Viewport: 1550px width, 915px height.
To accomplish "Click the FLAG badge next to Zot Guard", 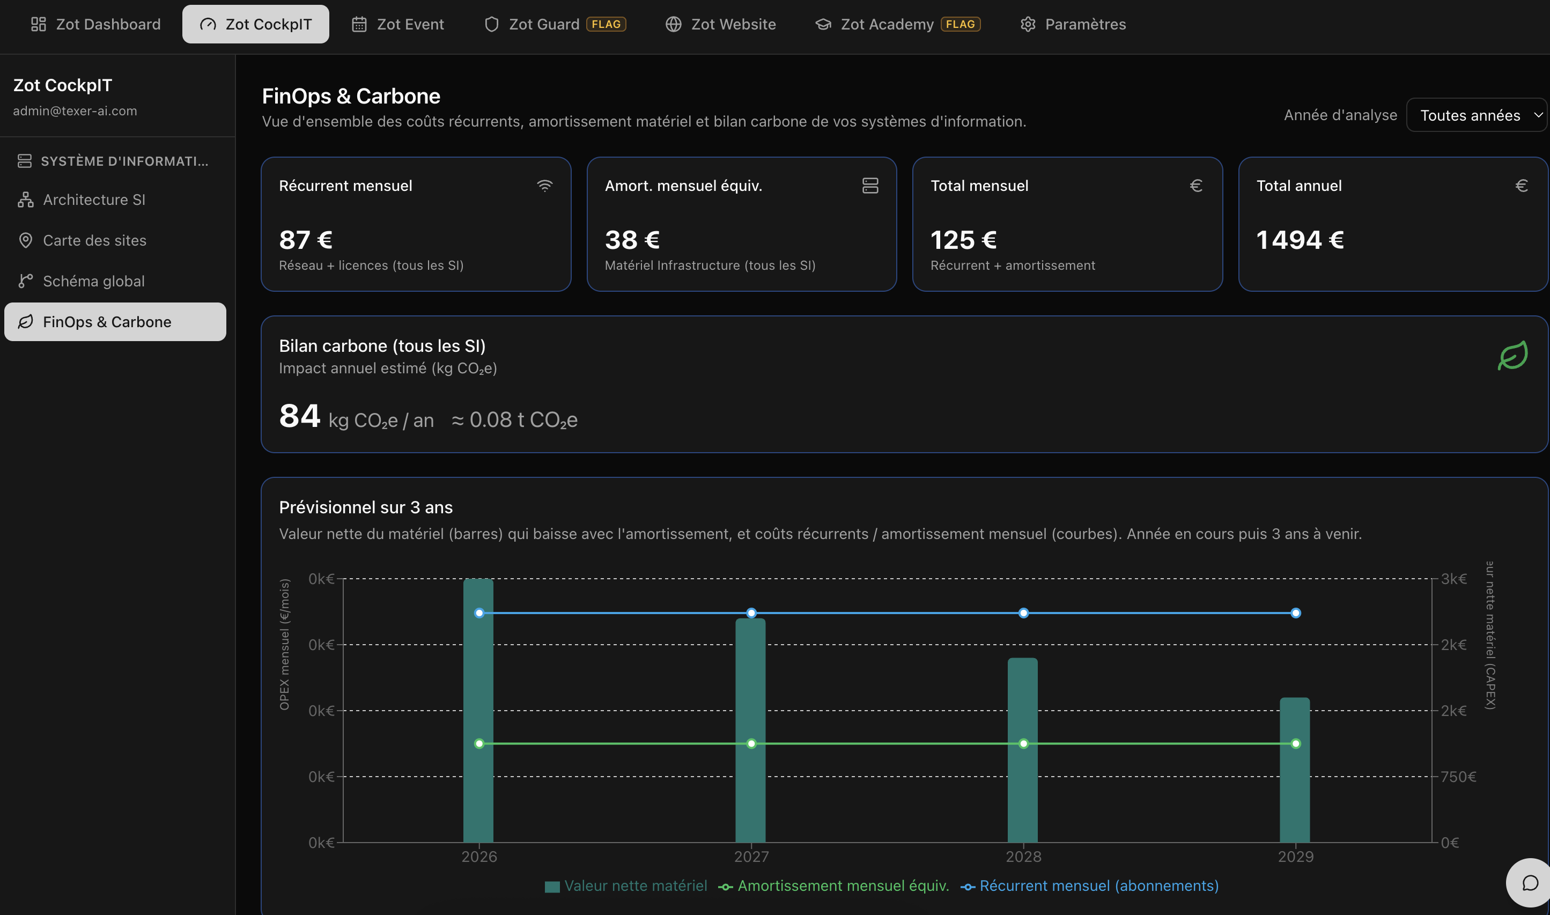I will (x=606, y=24).
